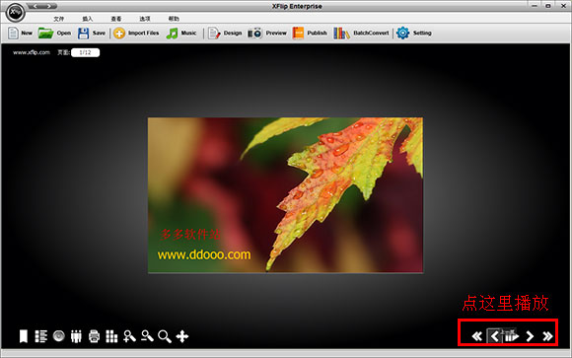
Task: Open the 帮助 menu
Action: click(x=174, y=19)
